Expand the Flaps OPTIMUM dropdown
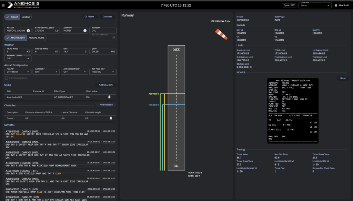Image resolution: width=353 pixels, height=201 pixels. (18, 72)
